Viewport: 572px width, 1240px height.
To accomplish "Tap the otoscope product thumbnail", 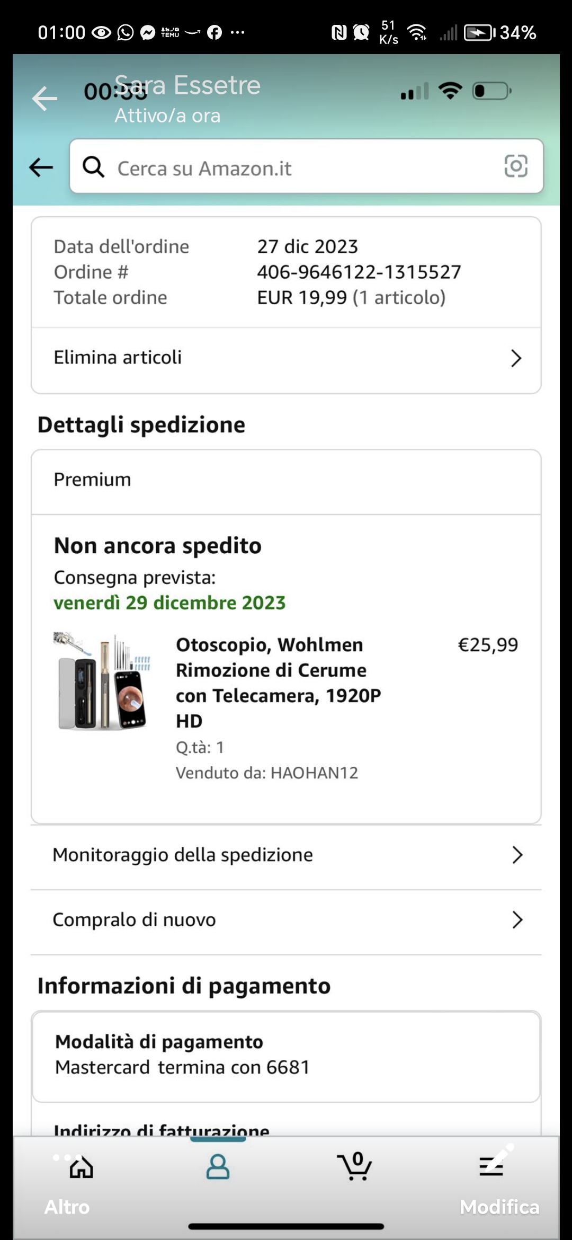I will 103,681.
